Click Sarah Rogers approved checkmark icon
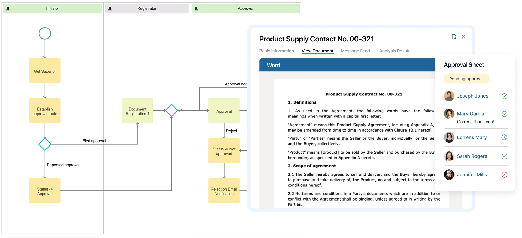The width and height of the screenshot is (522, 238). point(504,156)
